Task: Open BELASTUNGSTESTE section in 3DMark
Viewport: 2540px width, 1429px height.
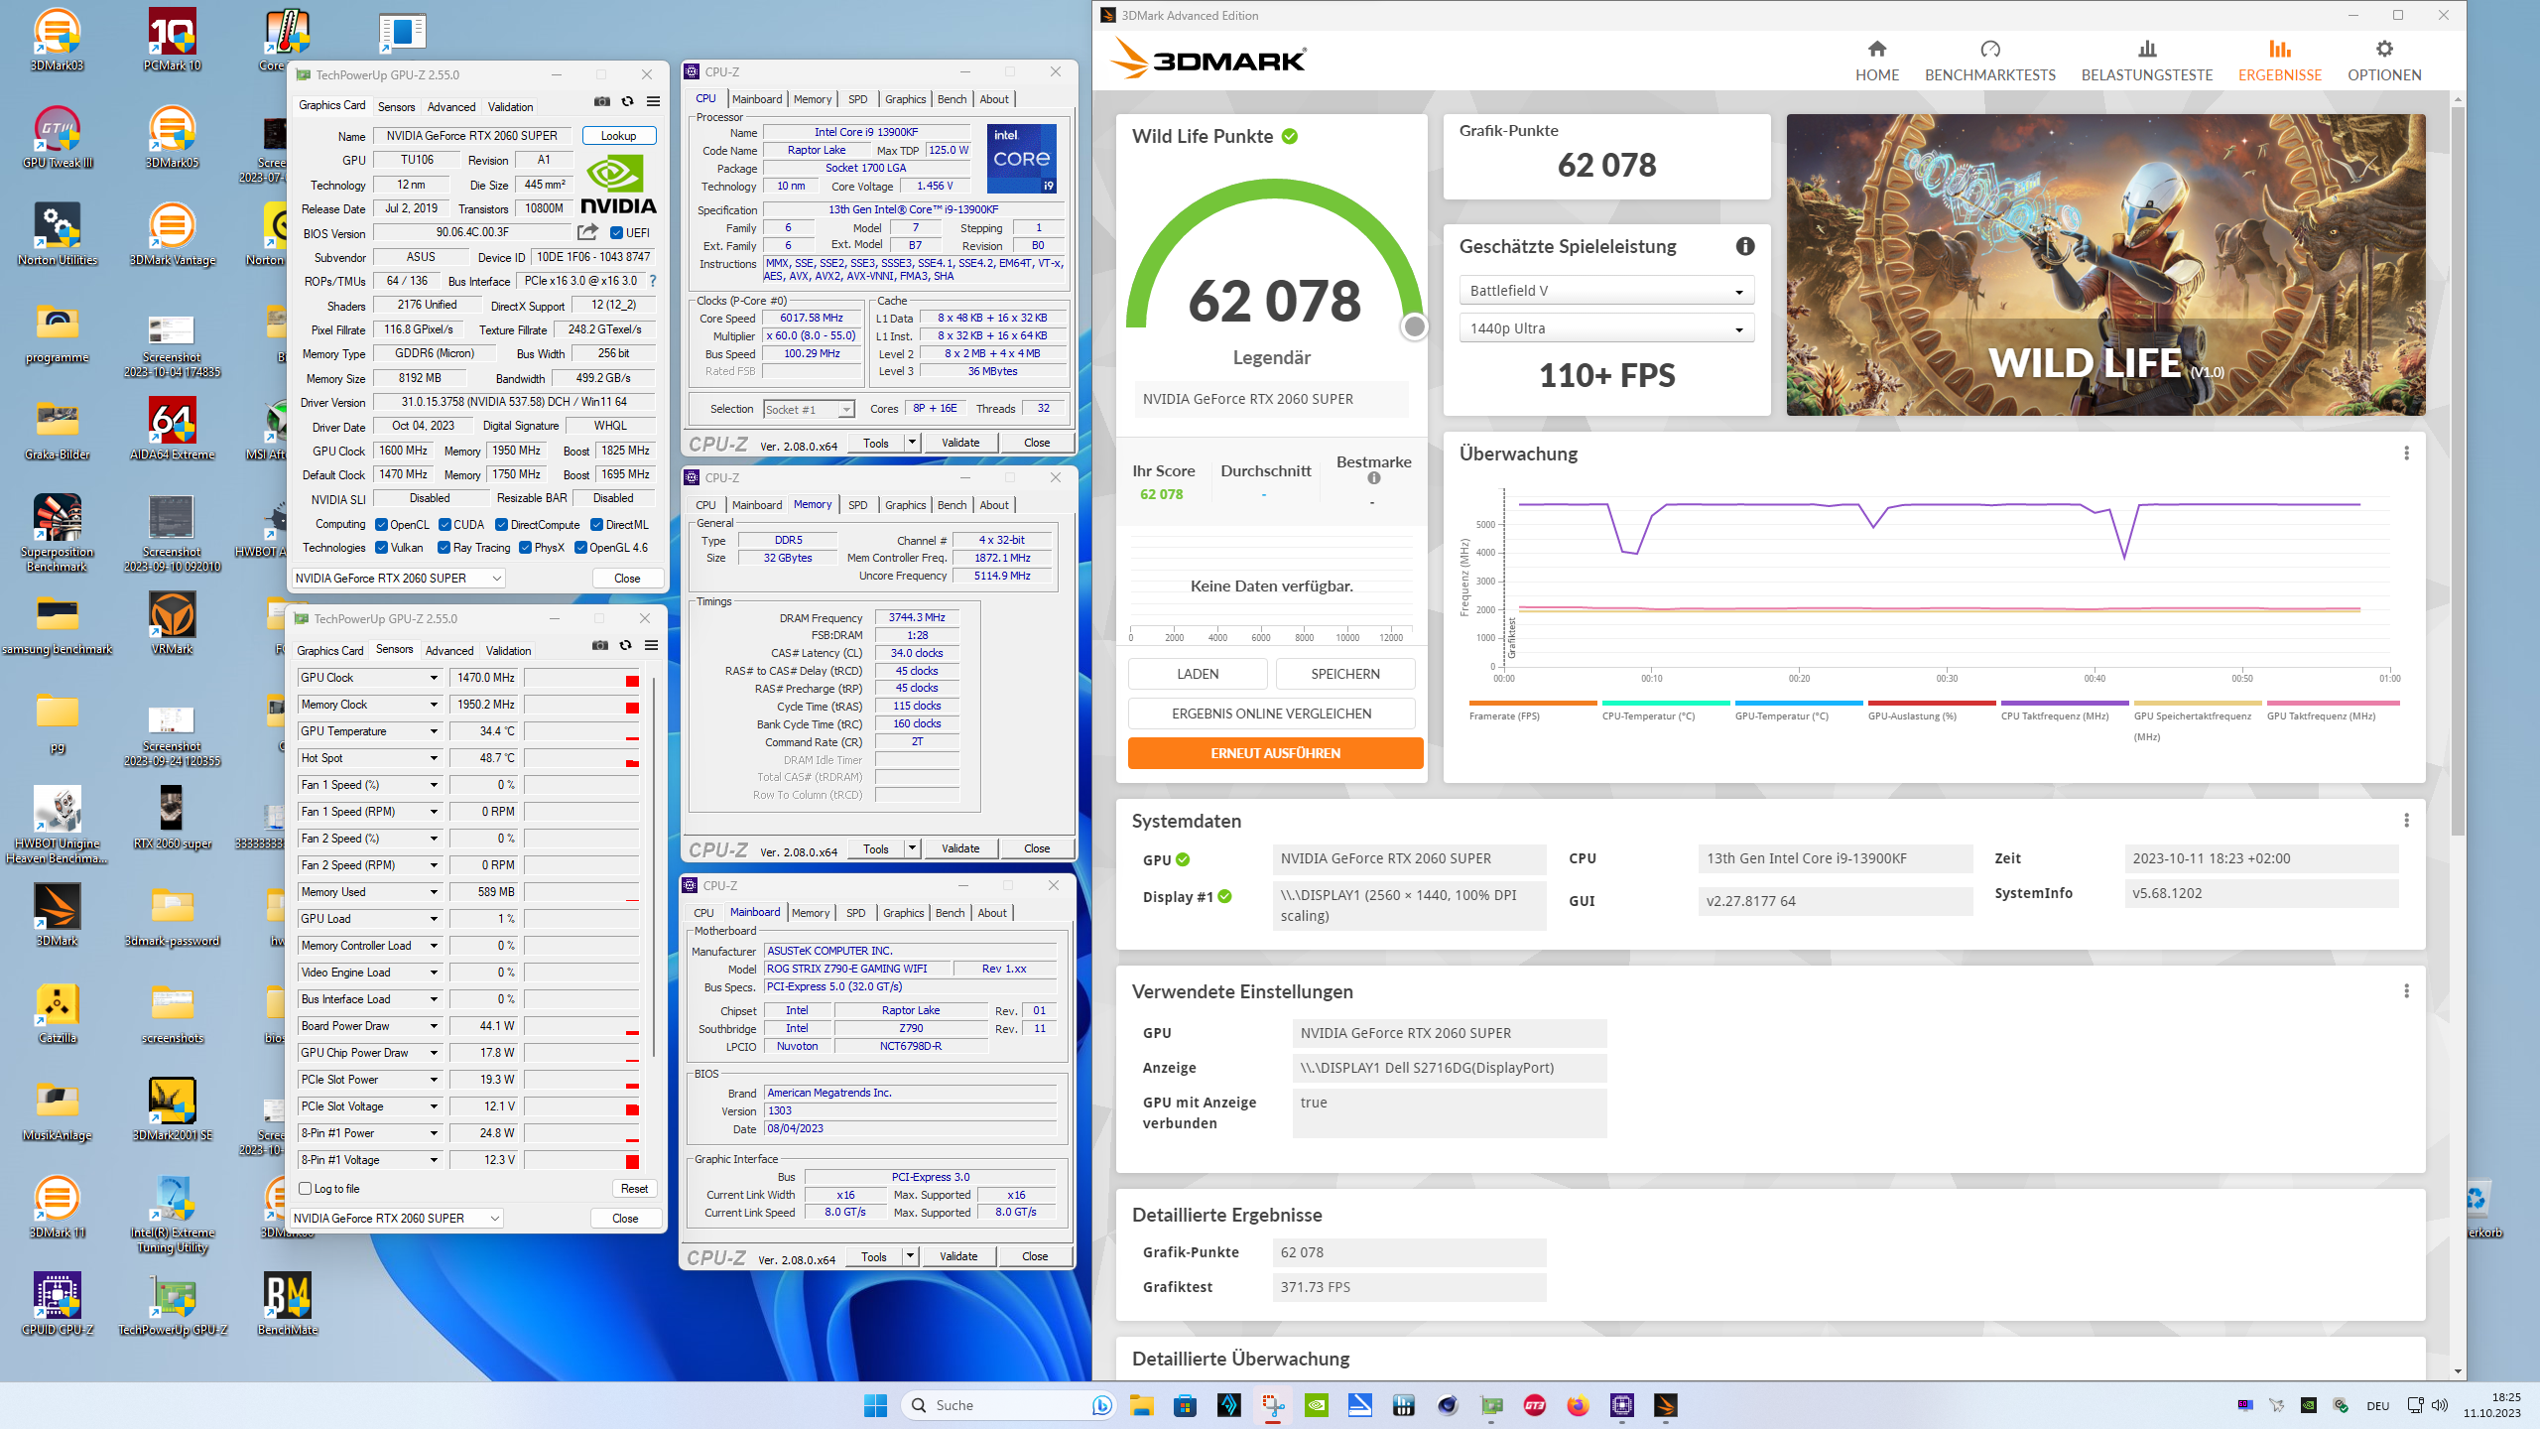Action: (x=2146, y=62)
